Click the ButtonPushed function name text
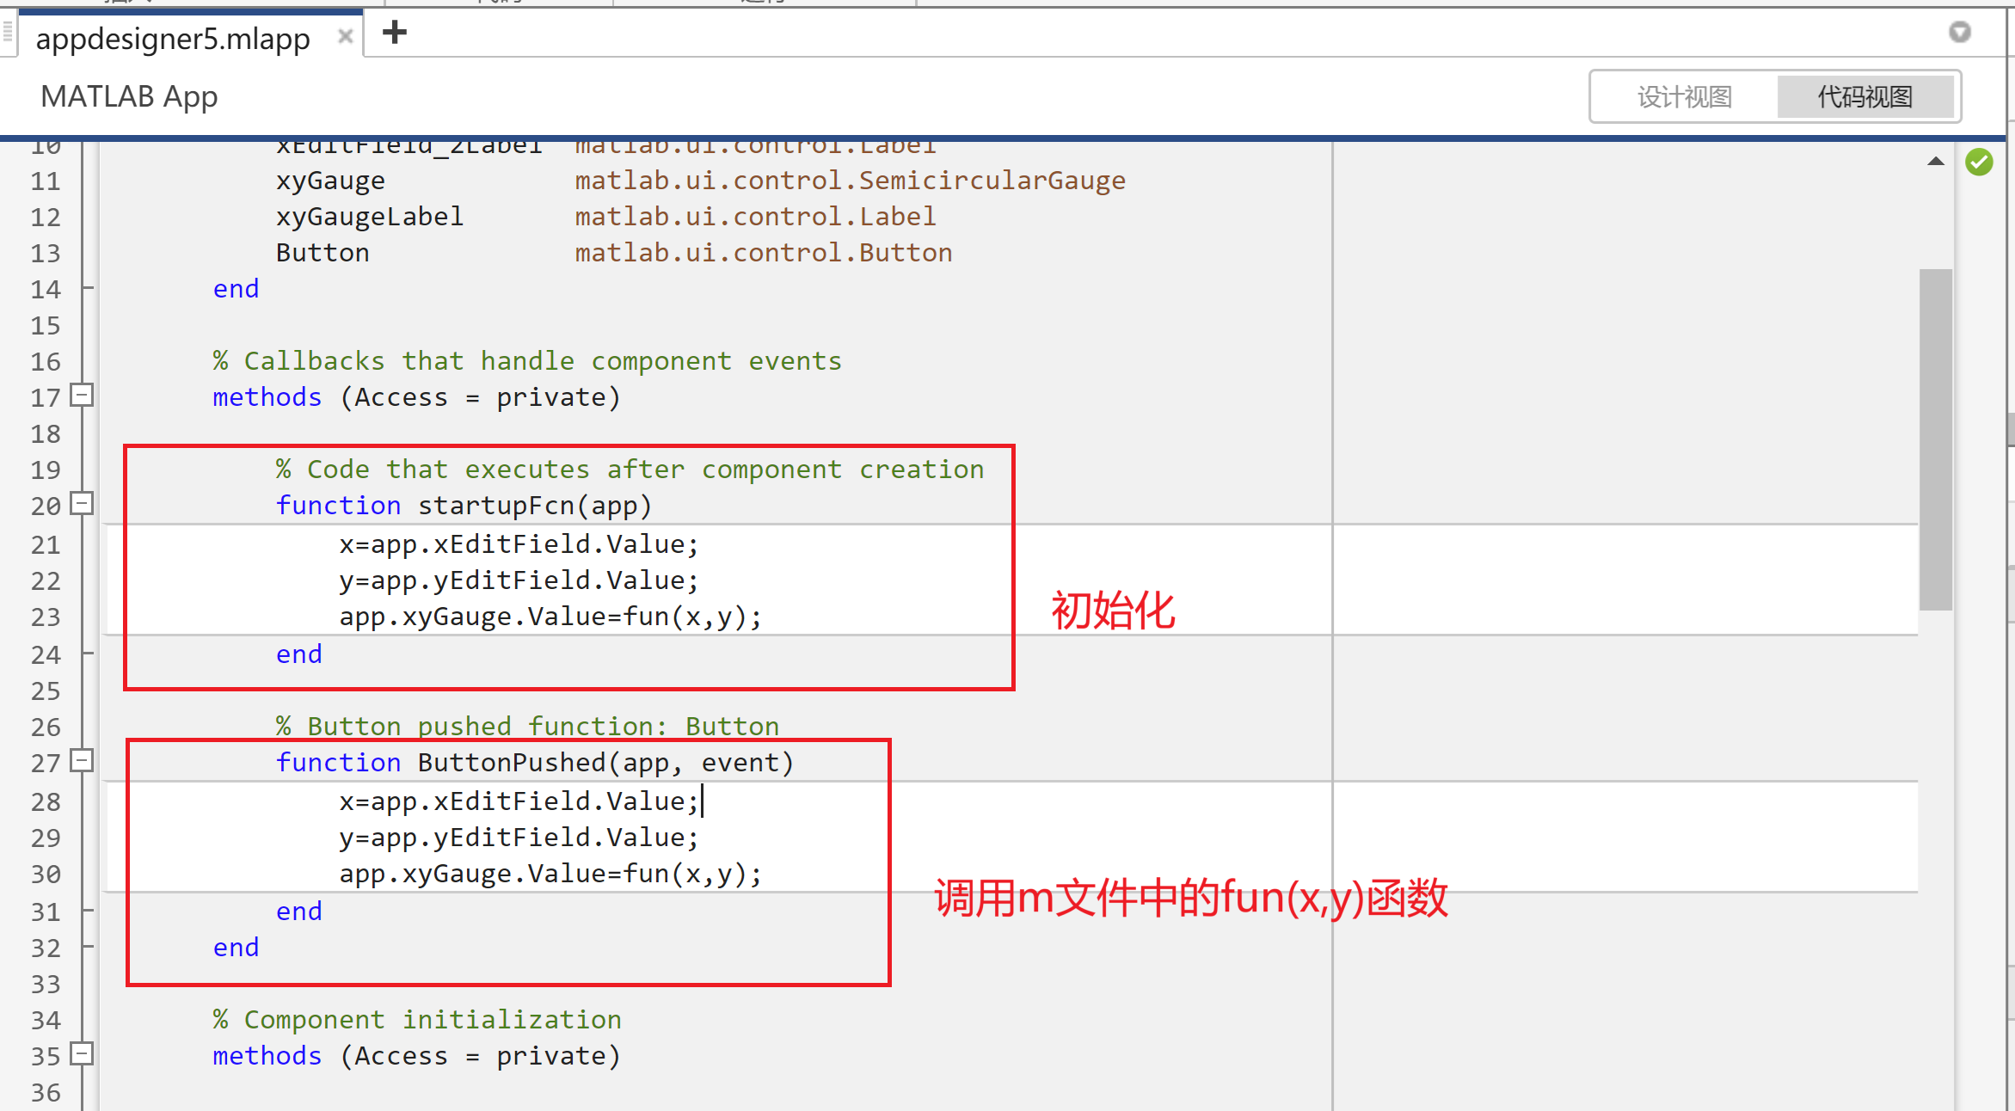The width and height of the screenshot is (2015, 1111). click(x=512, y=763)
